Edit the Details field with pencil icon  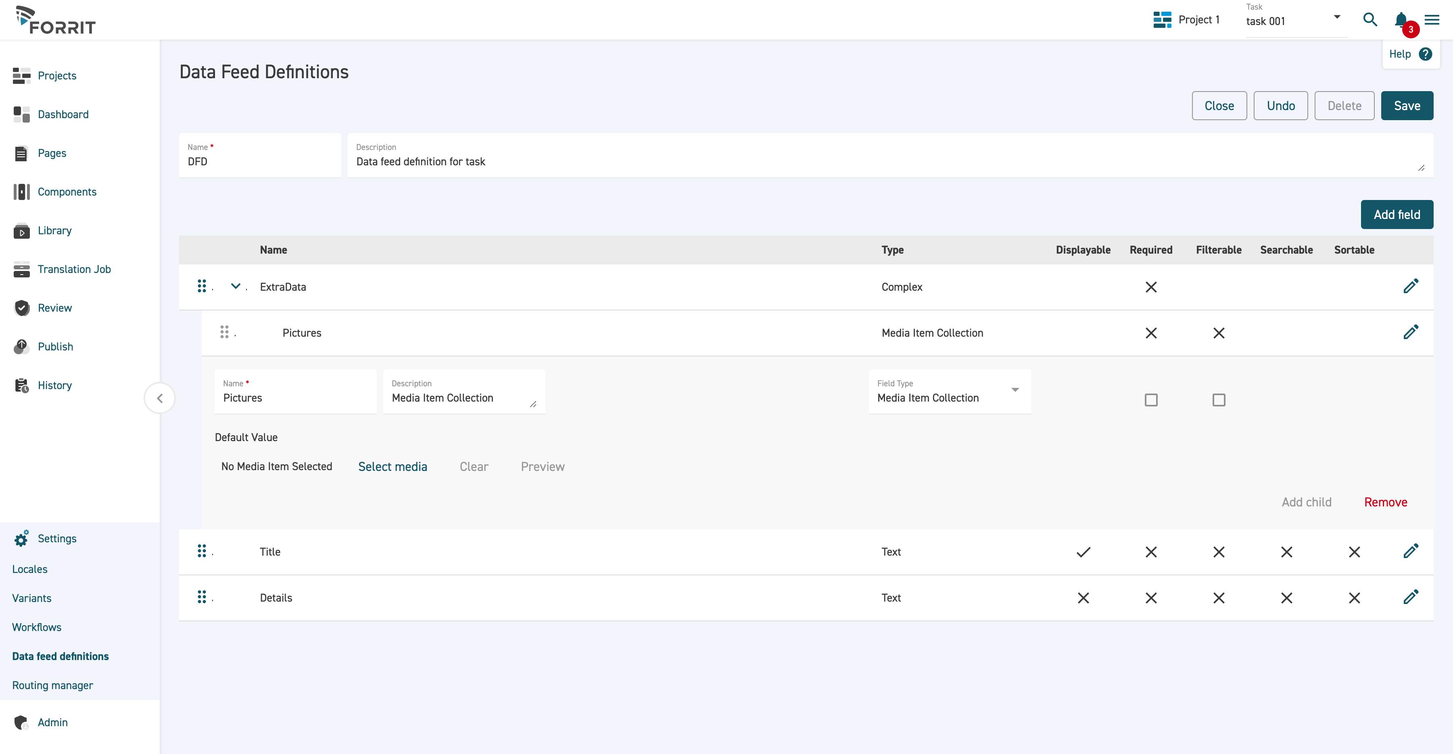tap(1411, 597)
